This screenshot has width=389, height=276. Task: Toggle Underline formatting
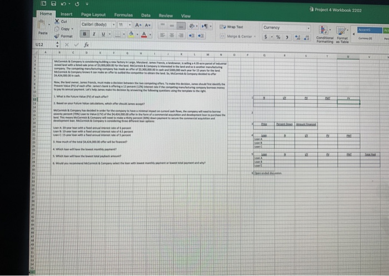pos(103,34)
